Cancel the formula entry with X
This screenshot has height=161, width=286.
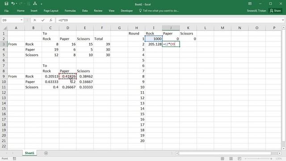pos(35,20)
